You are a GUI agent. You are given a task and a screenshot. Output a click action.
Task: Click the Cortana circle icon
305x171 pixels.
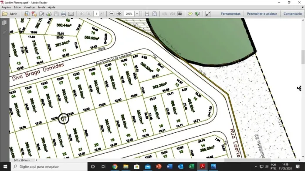[x=93, y=167]
